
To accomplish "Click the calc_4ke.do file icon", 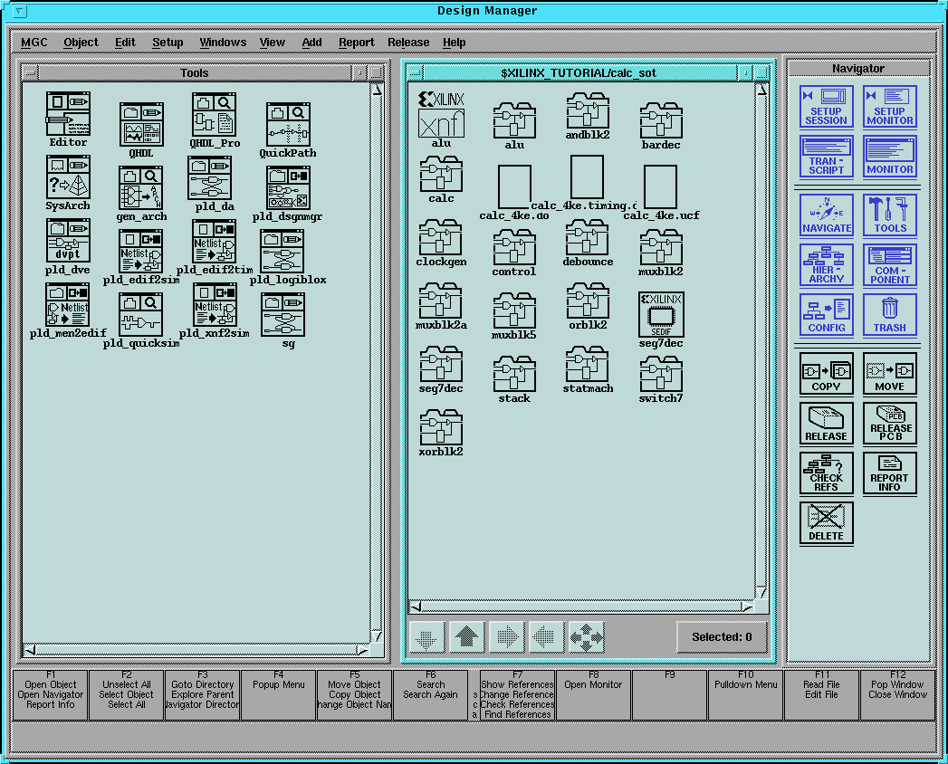I will (514, 186).
